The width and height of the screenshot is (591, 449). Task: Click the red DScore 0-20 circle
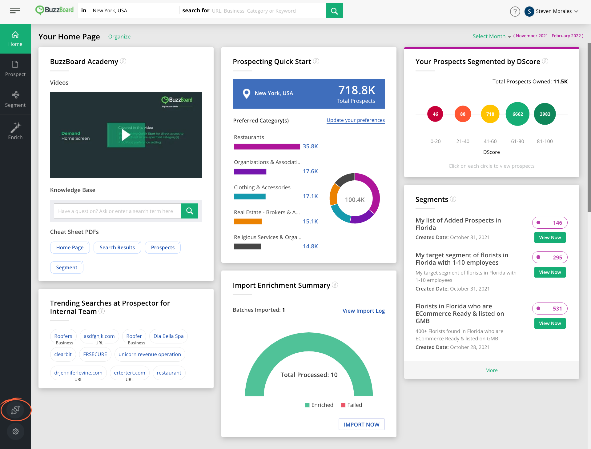pyautogui.click(x=435, y=114)
